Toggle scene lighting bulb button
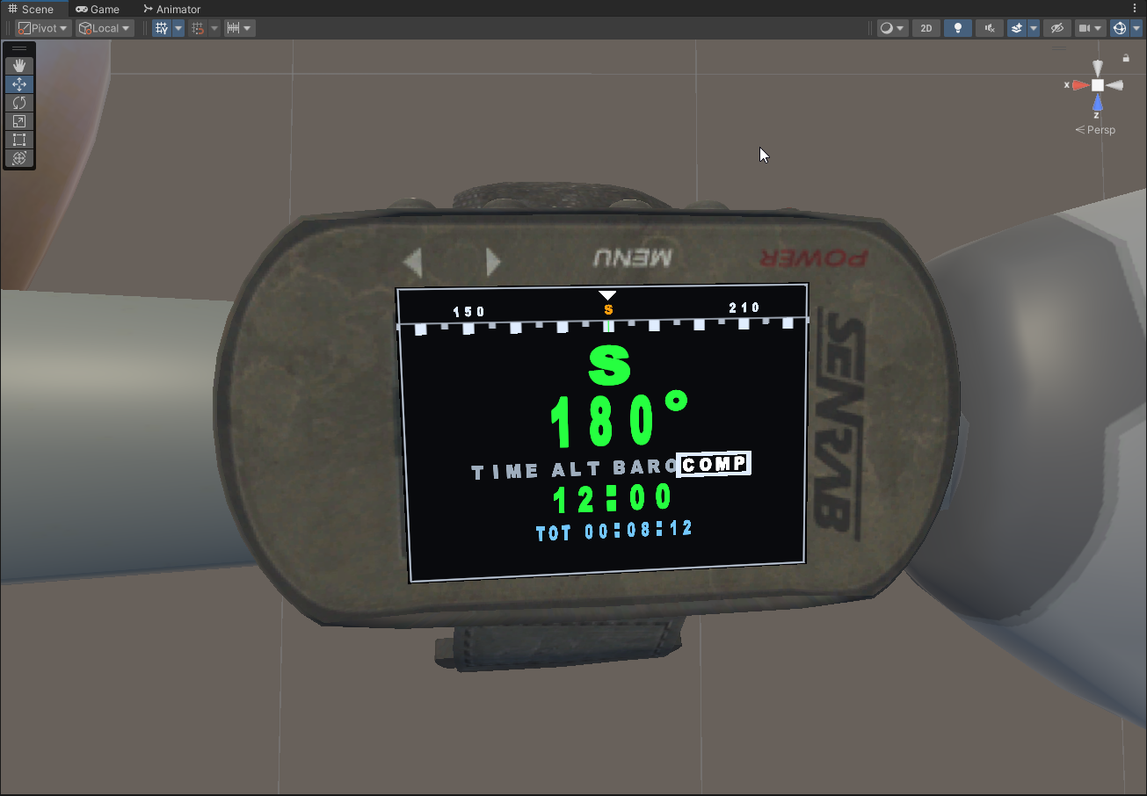Screen dimensions: 1147x796 [x=957, y=28]
